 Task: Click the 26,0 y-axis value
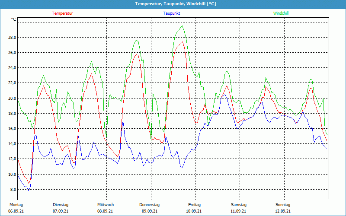pyautogui.click(x=13, y=52)
